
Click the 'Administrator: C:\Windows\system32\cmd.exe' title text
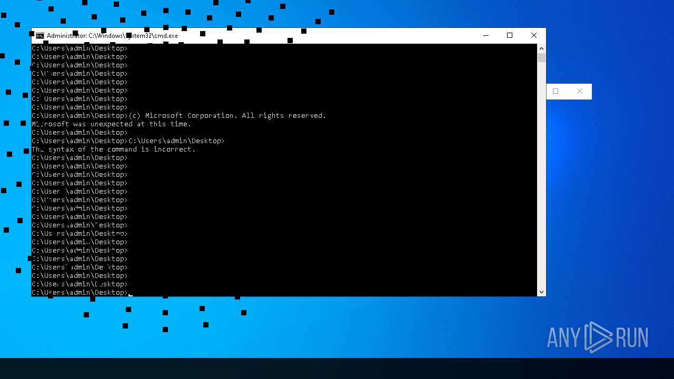pos(112,36)
